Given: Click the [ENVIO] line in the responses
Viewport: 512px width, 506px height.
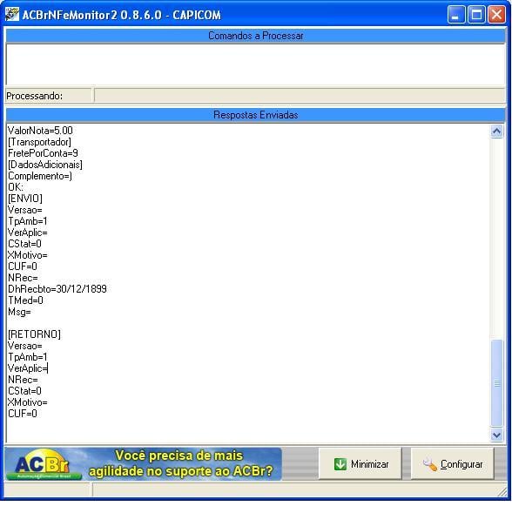Looking at the screenshot, I should 25,199.
